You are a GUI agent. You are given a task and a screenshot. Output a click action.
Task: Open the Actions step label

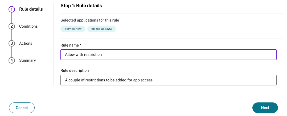pos(26,43)
